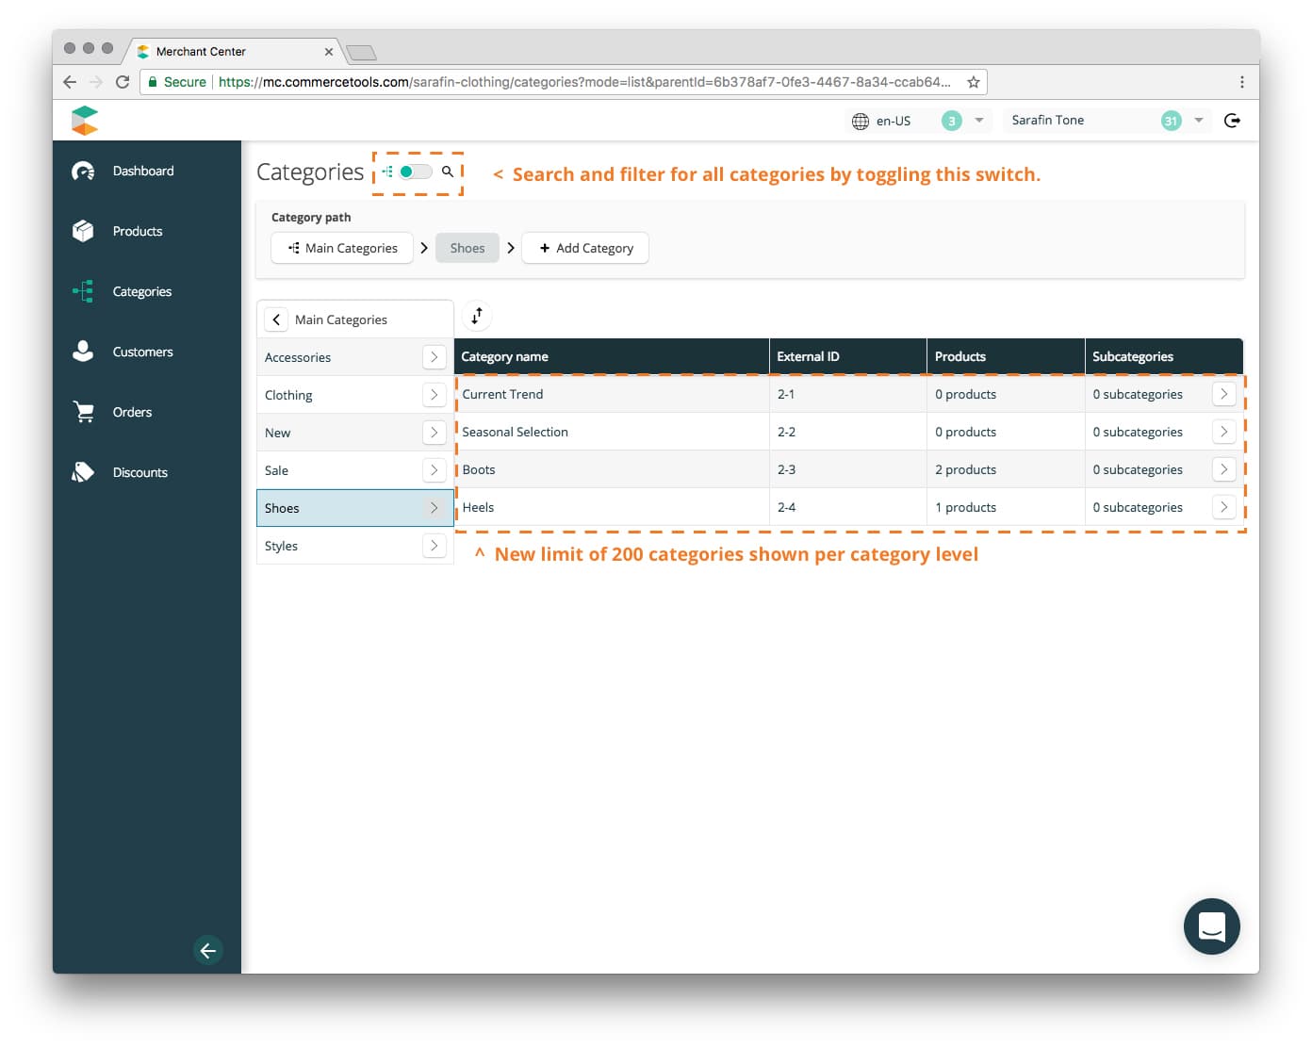This screenshot has width=1312, height=1049.
Task: Expand the Styles category chevron
Action: (x=434, y=545)
